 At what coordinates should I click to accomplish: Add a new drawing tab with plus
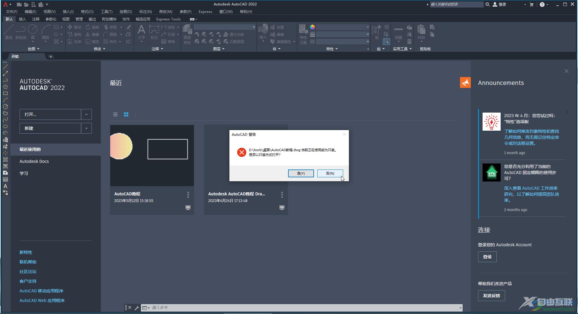click(51, 56)
